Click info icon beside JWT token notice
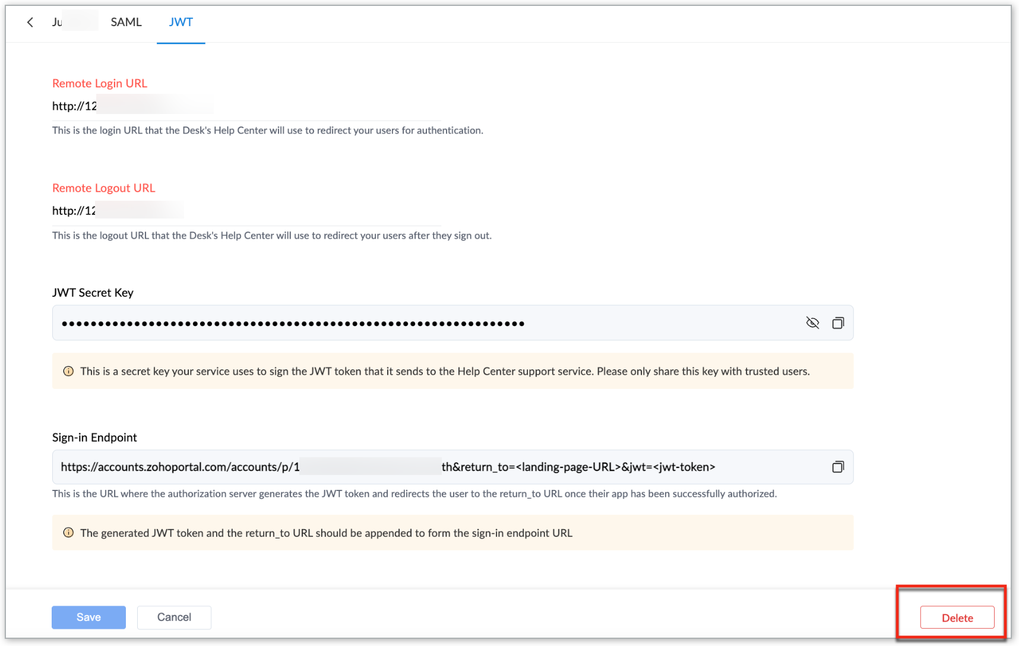This screenshot has width=1019, height=646. (68, 533)
